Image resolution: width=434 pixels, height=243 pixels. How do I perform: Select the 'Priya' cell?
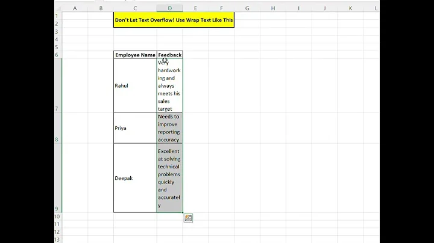pos(135,128)
